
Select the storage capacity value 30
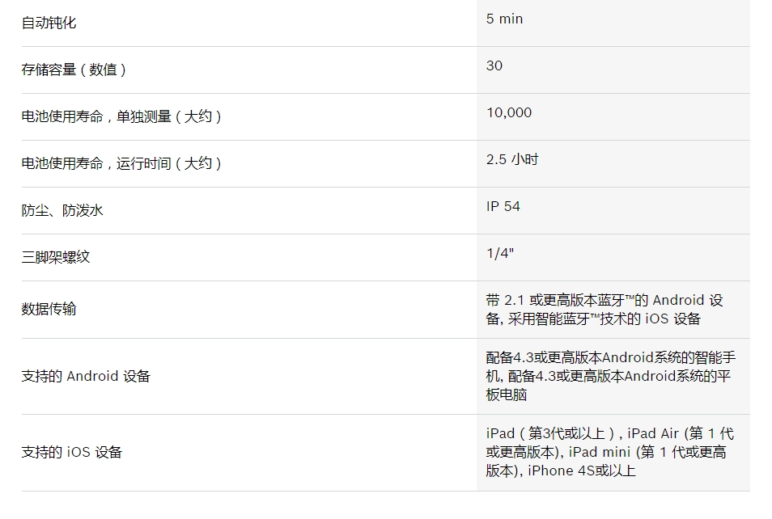pyautogui.click(x=494, y=65)
